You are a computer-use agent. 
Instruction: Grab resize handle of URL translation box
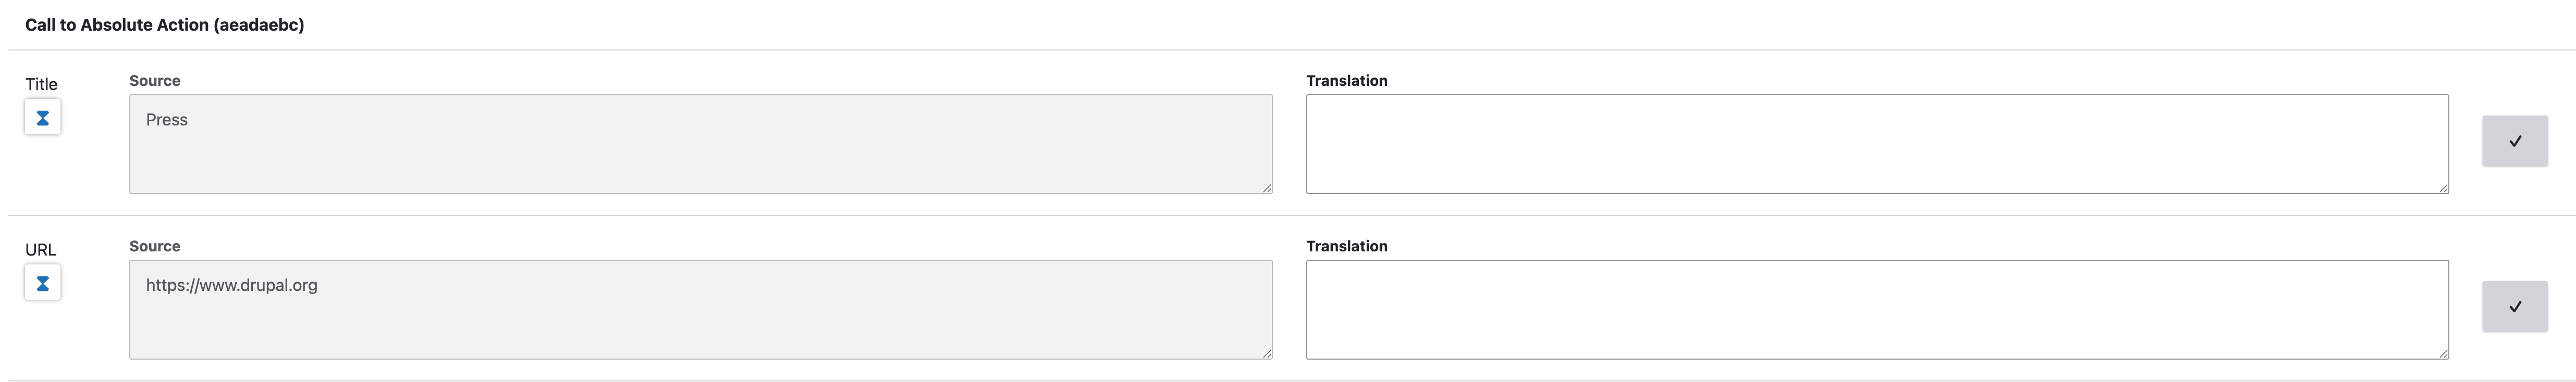(x=2443, y=353)
